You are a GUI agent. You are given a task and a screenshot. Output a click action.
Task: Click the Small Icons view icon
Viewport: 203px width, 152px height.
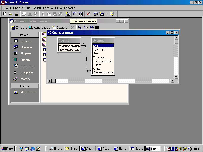(86, 27)
